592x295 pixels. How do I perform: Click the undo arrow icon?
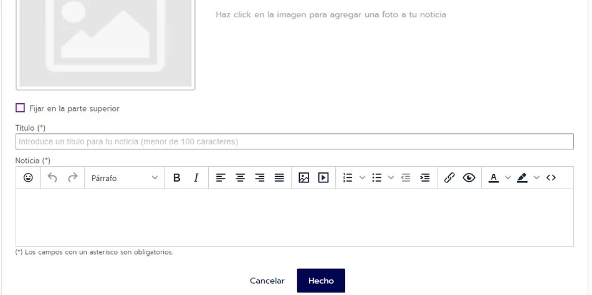52,178
